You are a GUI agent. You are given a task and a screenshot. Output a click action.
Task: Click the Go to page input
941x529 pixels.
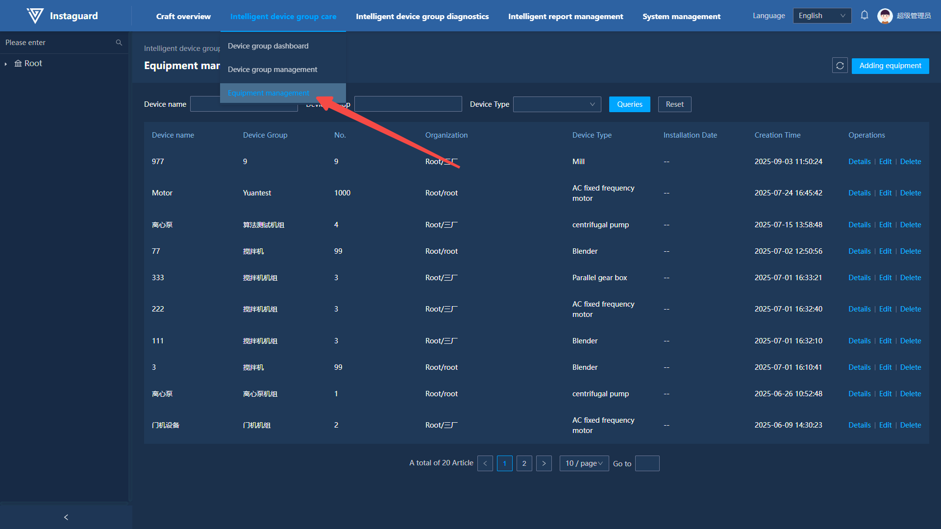[647, 463]
